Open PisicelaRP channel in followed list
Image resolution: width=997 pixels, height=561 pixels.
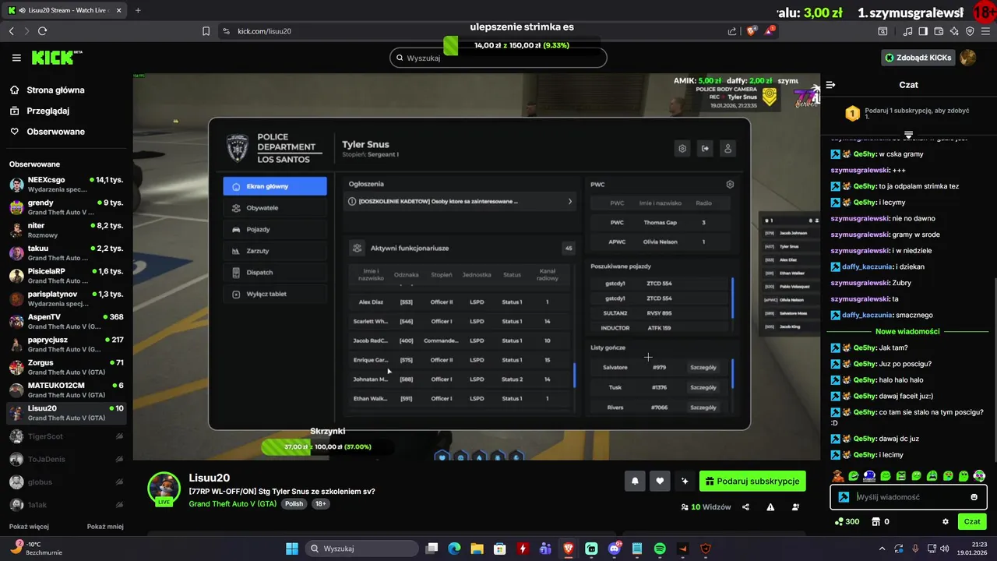[66, 276]
